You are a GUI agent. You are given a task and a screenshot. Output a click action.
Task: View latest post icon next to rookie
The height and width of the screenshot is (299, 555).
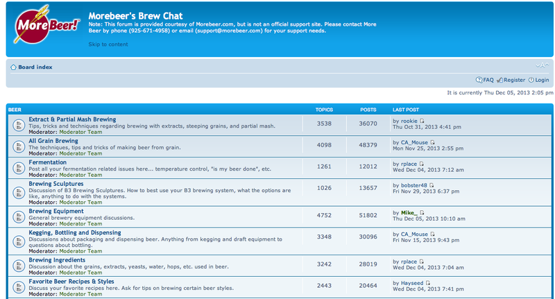(x=422, y=121)
